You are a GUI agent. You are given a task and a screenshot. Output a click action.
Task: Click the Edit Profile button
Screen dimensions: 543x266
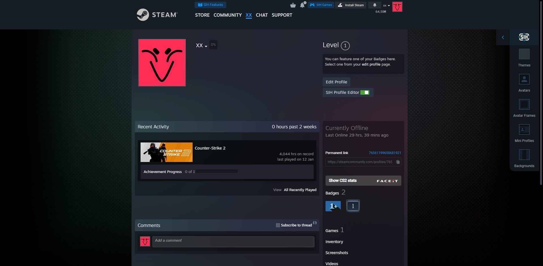[x=336, y=82]
